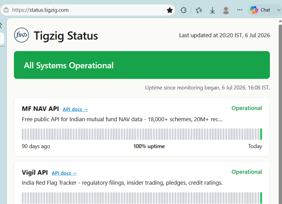Open MF NAV API docs link
Screen dimensions: 282x204
[x=75, y=109]
